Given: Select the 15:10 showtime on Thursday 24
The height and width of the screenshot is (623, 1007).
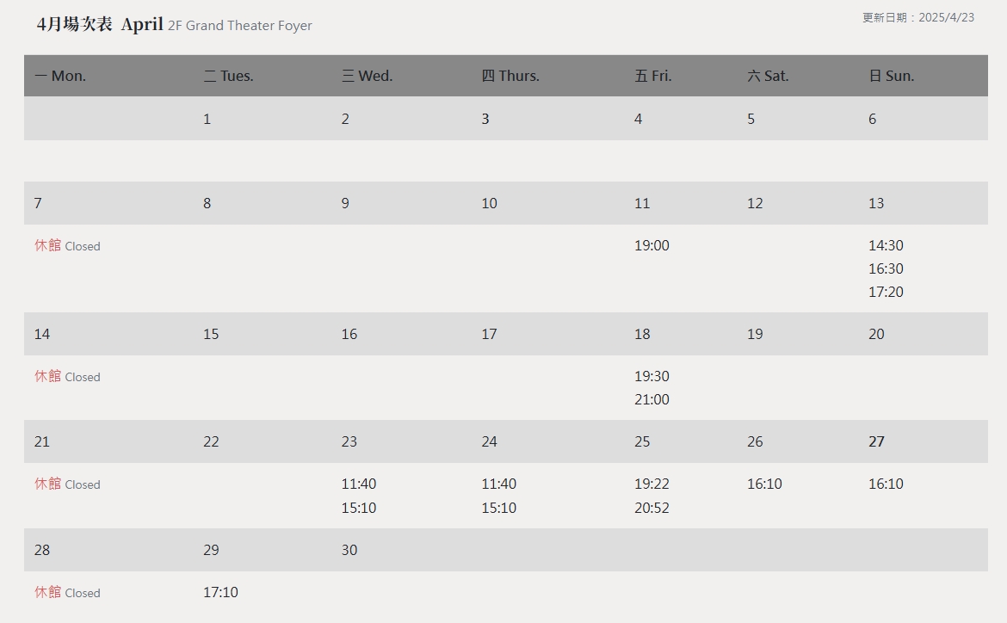Looking at the screenshot, I should tap(498, 509).
